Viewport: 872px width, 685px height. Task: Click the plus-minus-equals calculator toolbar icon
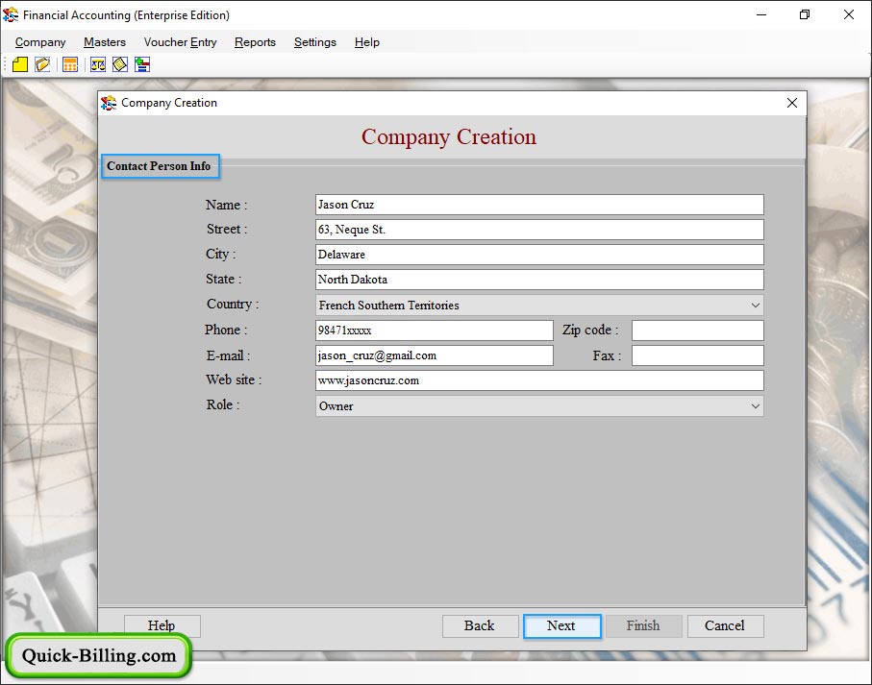click(142, 65)
